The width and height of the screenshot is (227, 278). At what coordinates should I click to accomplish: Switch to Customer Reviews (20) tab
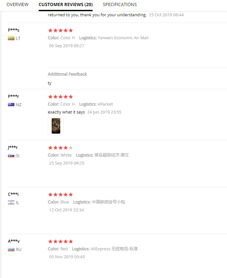66,4
